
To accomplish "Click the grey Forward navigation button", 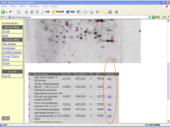I will [x=18, y=12].
